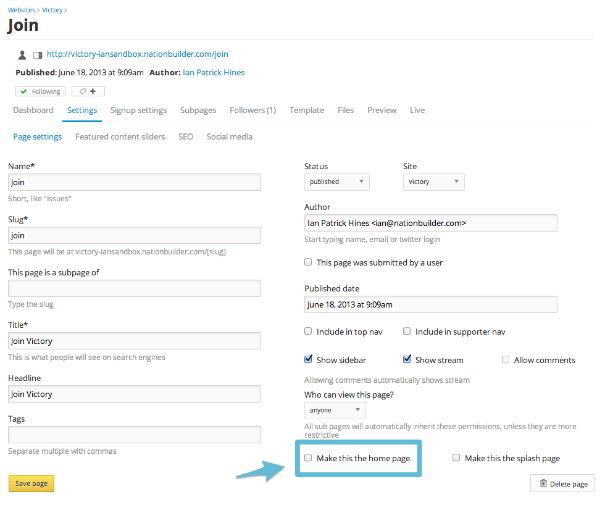Open the Live tab
605x510 pixels.
tap(417, 111)
